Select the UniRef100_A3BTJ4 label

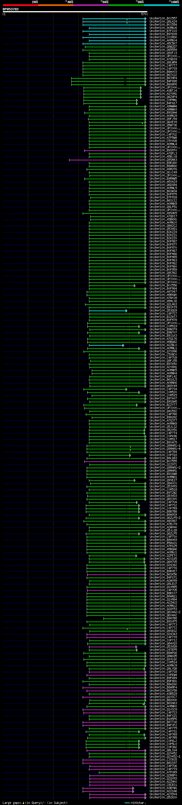pyautogui.click(x=163, y=91)
